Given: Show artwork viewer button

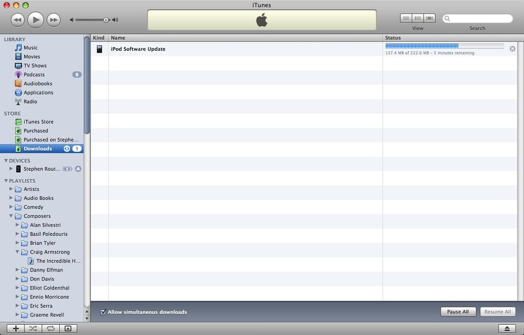Looking at the screenshot, I should 68,329.
